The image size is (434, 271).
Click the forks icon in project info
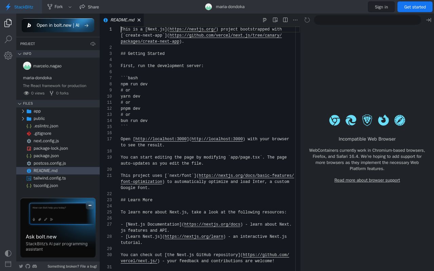[52, 93]
